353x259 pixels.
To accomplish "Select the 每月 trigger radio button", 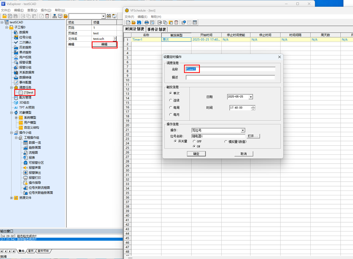I will click(x=170, y=114).
